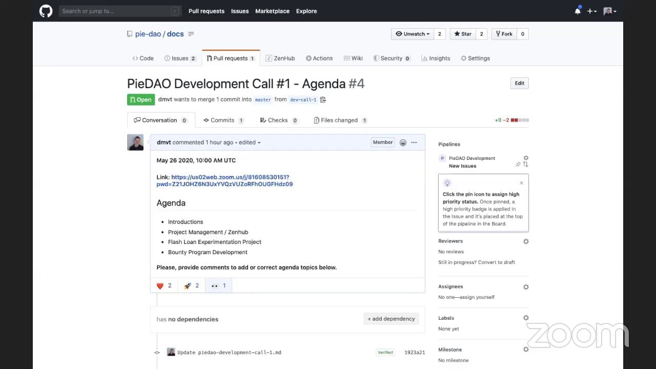Open the Pipelines gear settings
This screenshot has width=656, height=369.
526,158
